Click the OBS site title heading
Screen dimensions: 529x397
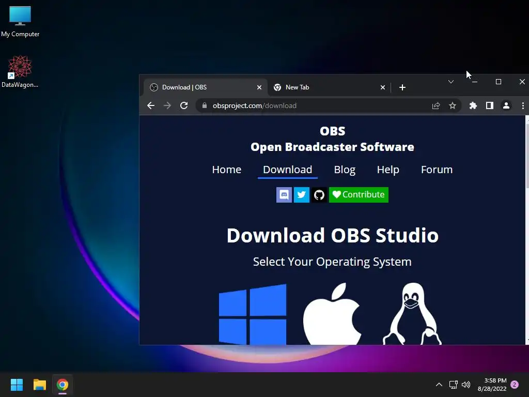coord(332,139)
